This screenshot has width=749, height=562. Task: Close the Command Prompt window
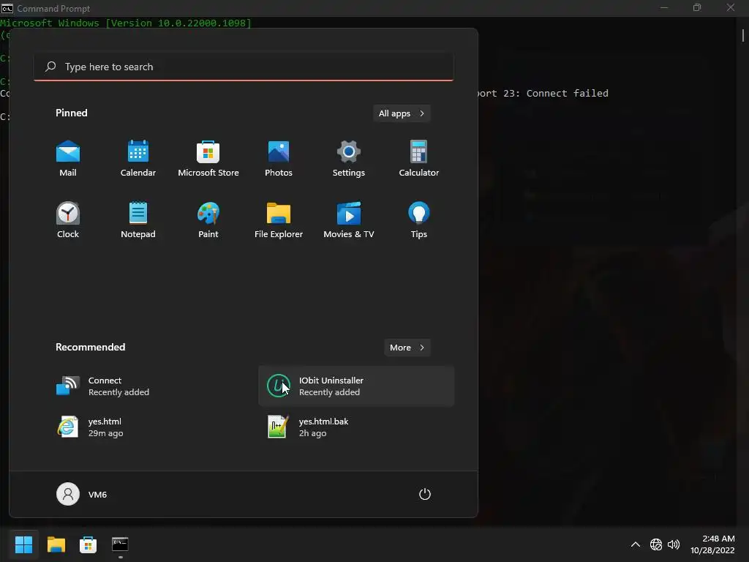tap(731, 7)
